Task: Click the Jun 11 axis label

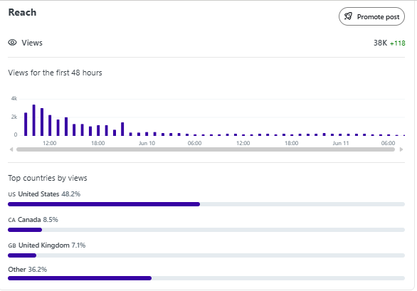Action: pyautogui.click(x=341, y=143)
